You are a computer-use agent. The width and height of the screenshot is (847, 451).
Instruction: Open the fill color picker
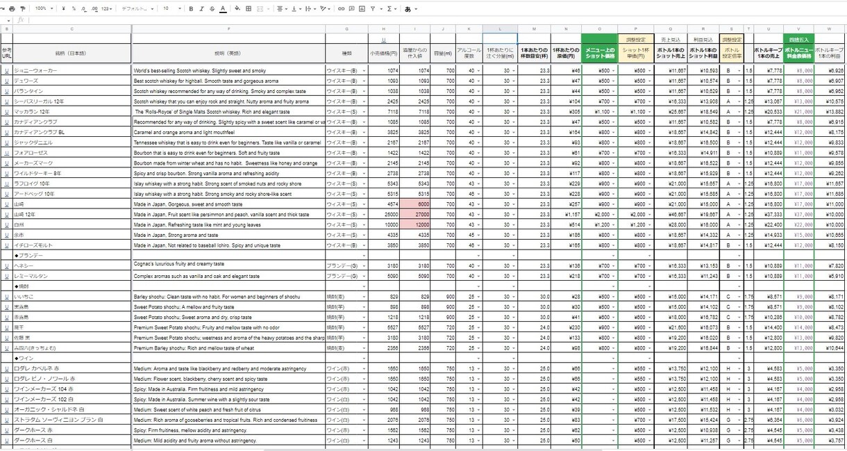click(x=237, y=9)
